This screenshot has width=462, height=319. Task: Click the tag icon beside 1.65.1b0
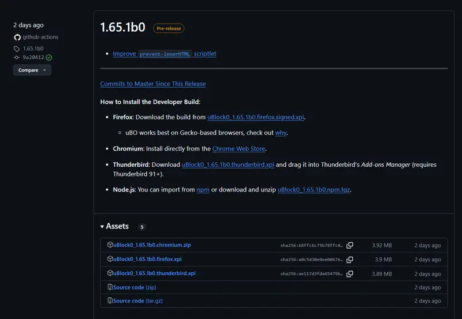(x=17, y=48)
